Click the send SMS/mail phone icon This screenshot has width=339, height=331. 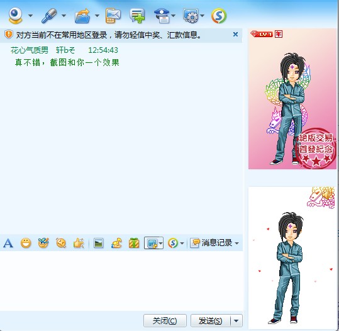[x=113, y=16]
